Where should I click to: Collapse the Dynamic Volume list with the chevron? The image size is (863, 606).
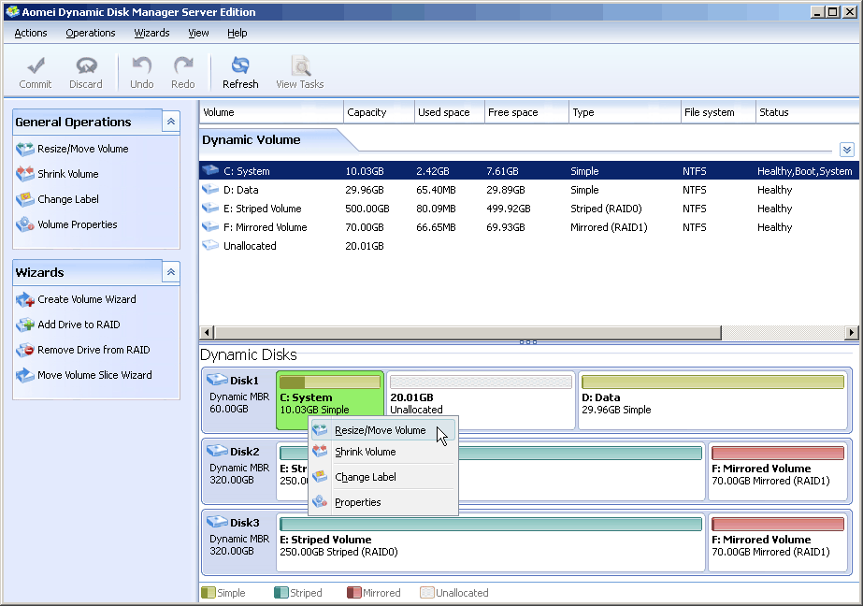pyautogui.click(x=846, y=149)
